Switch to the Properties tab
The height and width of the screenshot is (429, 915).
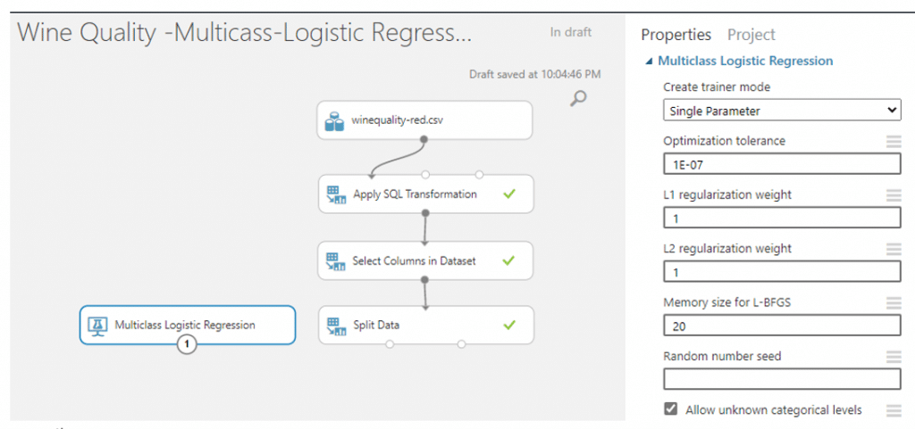pos(676,35)
